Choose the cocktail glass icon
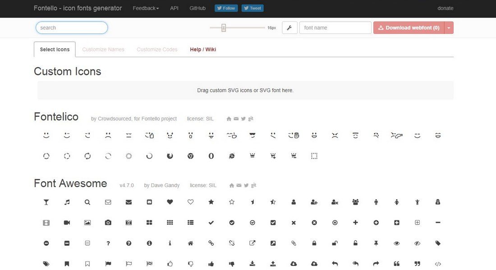The height and width of the screenshot is (270, 496). pyautogui.click(x=46, y=202)
